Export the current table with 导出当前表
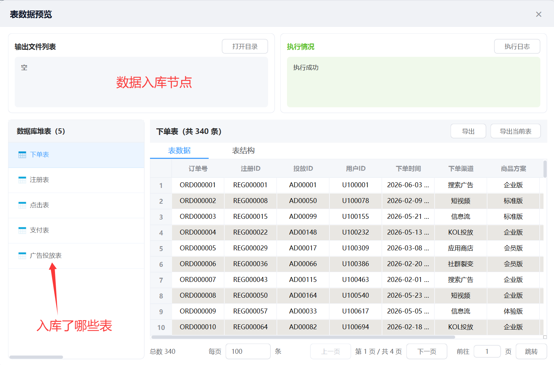The image size is (554, 365). (515, 131)
